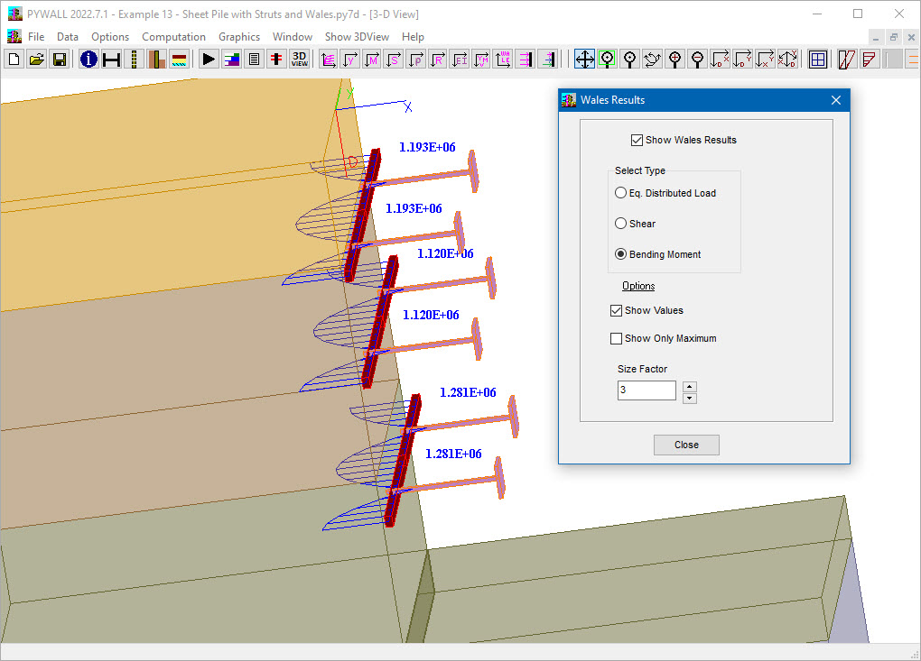Open the Computation menu
This screenshot has width=921, height=661.
pos(173,37)
